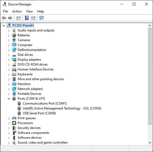Click the DellInstrumentation icon
The height and width of the screenshot is (152, 153).
point(14,50)
